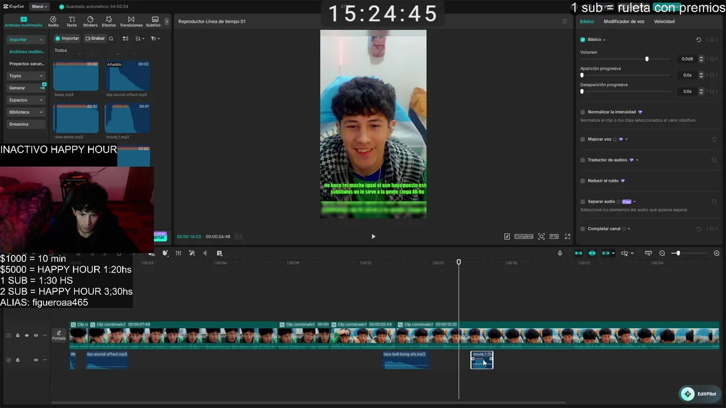
Task: Expand the Mejorar voz options arrow
Action: click(626, 139)
